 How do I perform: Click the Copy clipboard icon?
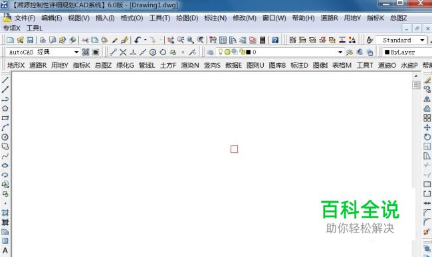click(94, 40)
